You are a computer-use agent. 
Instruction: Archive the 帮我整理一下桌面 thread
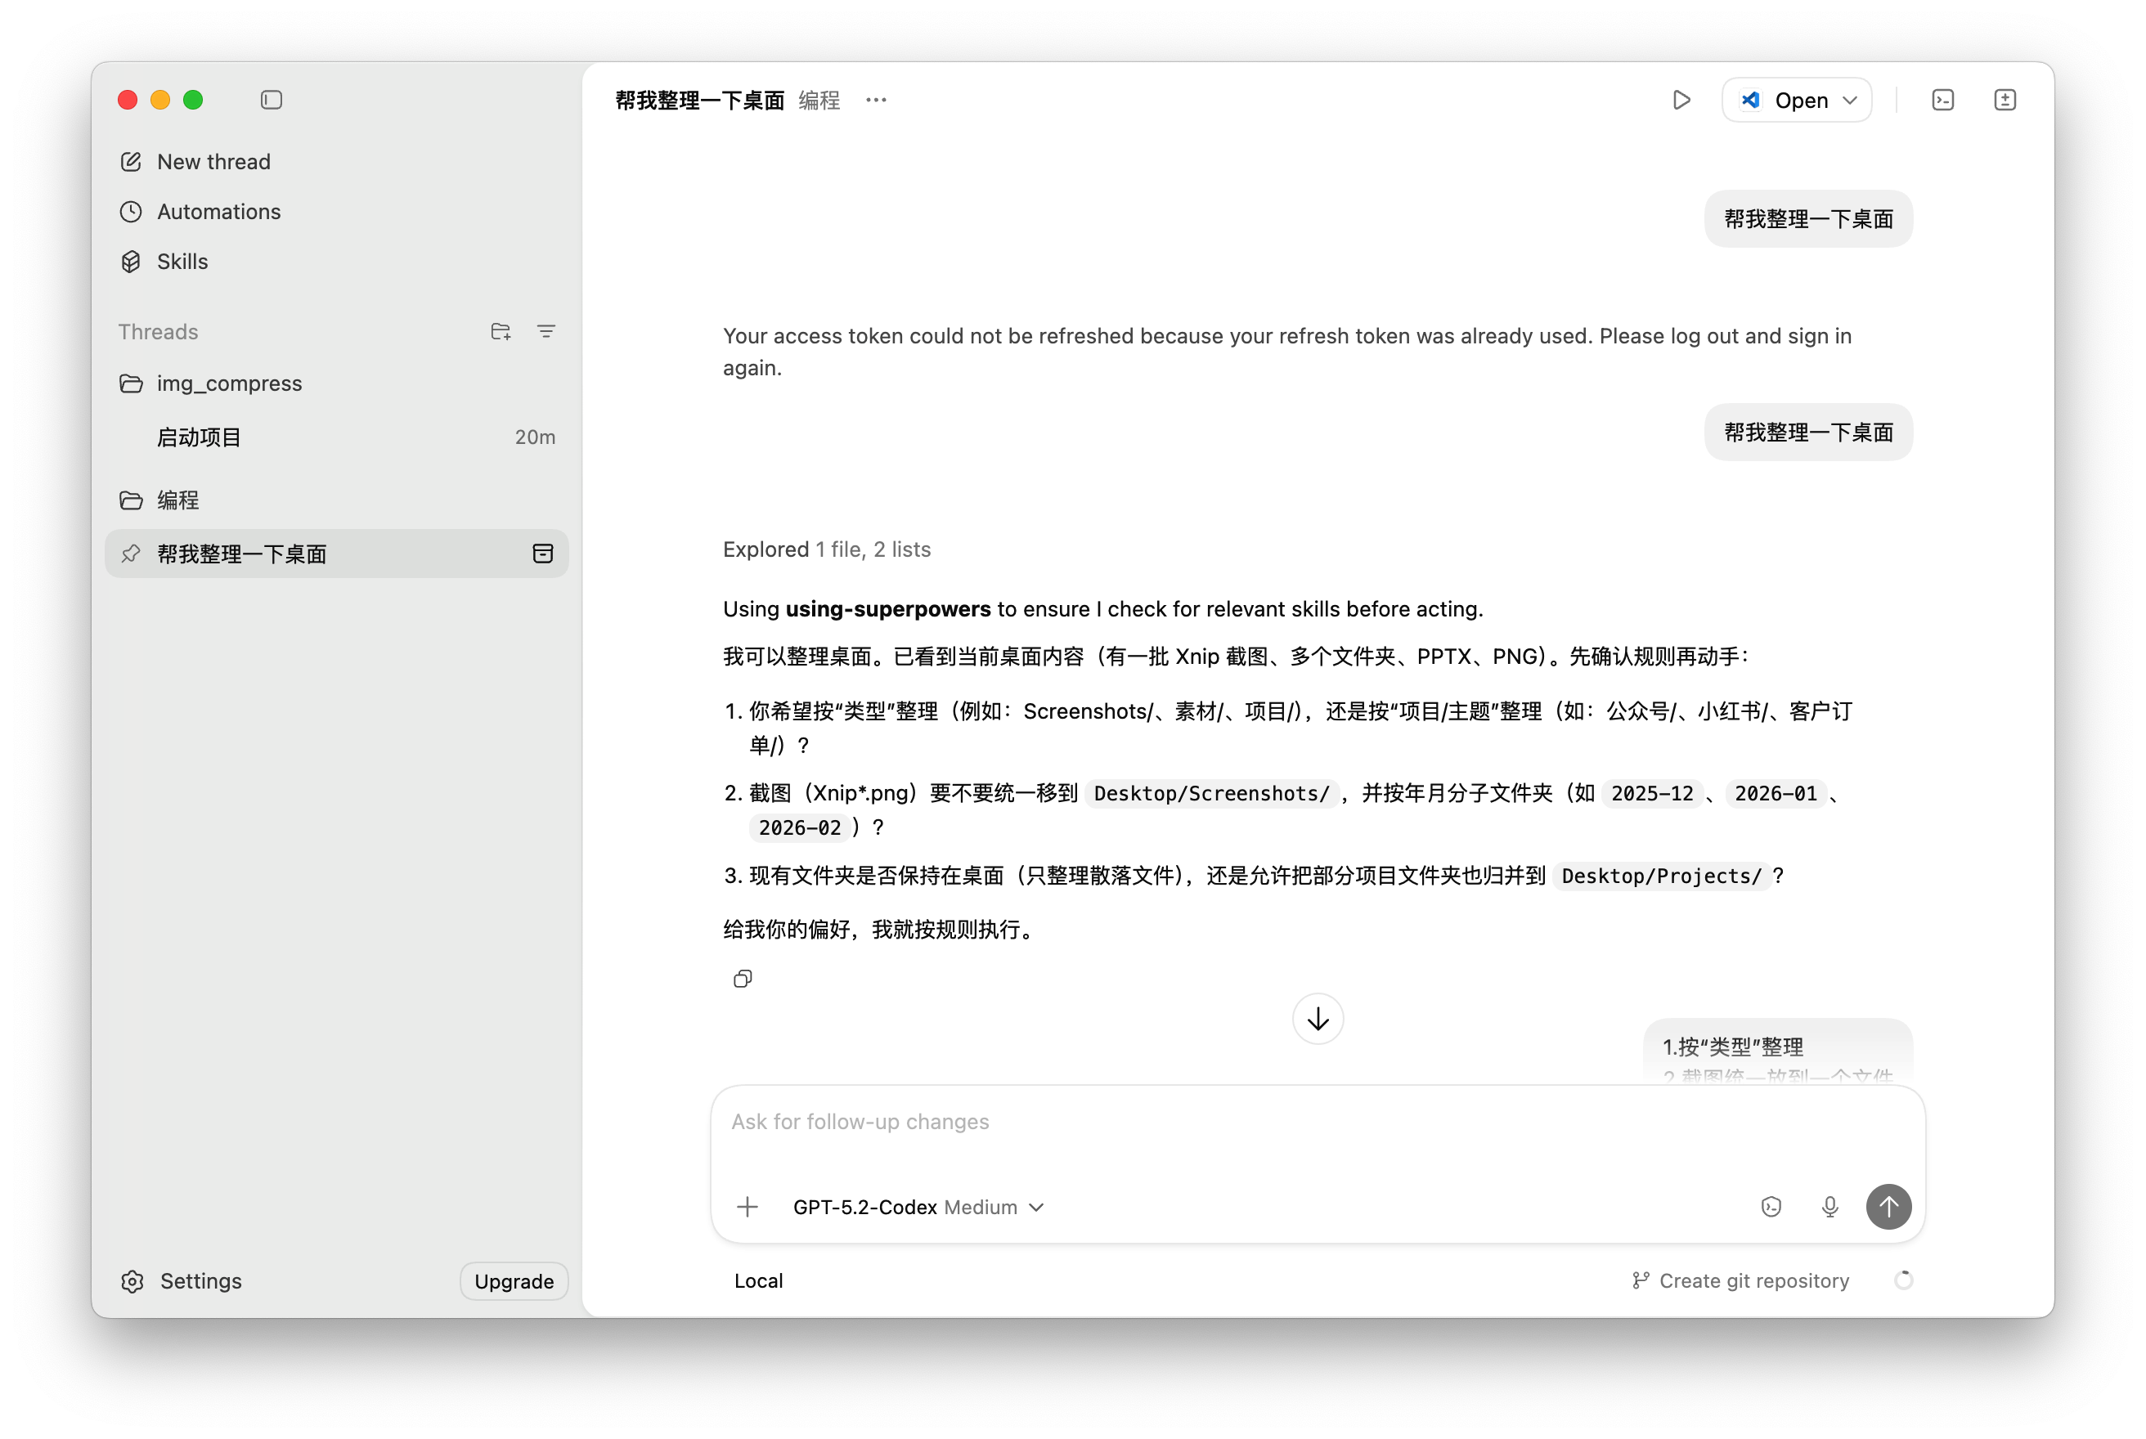(x=542, y=554)
